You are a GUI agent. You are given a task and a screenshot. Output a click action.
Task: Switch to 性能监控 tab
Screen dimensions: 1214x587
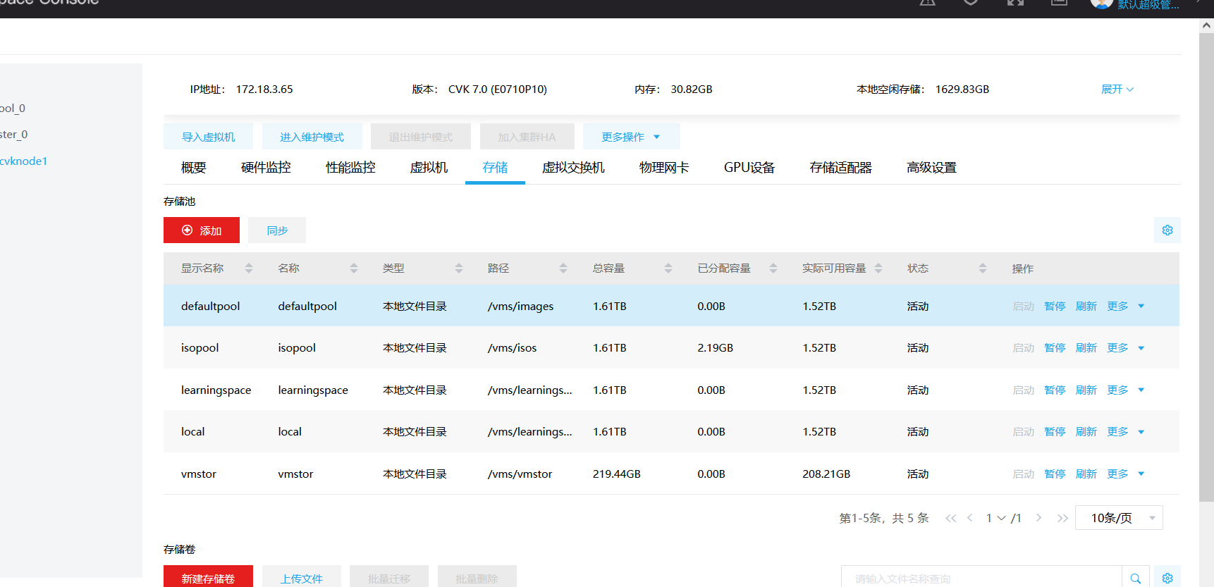tap(350, 168)
